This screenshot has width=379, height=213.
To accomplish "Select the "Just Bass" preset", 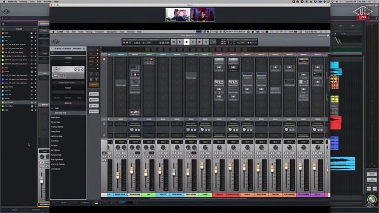I will (x=55, y=141).
